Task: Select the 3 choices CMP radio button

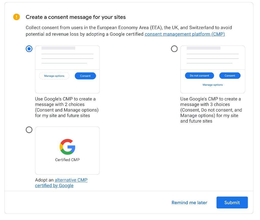Action: point(174,49)
